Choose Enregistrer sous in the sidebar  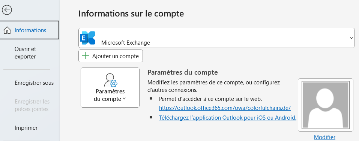[34, 83]
